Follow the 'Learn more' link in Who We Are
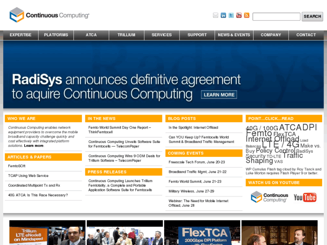Screen dimensions: 327x245 tap(34, 146)
